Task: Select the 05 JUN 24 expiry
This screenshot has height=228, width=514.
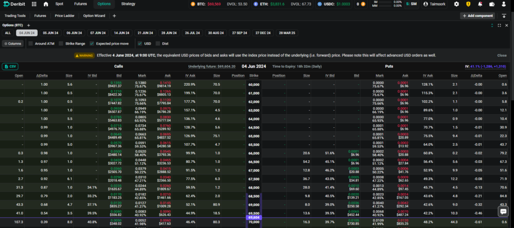Action: (51, 33)
